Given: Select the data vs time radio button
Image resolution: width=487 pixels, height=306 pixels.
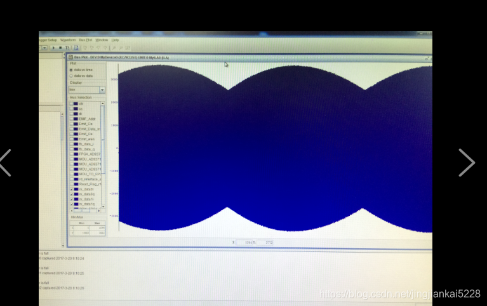Looking at the screenshot, I should 71,70.
